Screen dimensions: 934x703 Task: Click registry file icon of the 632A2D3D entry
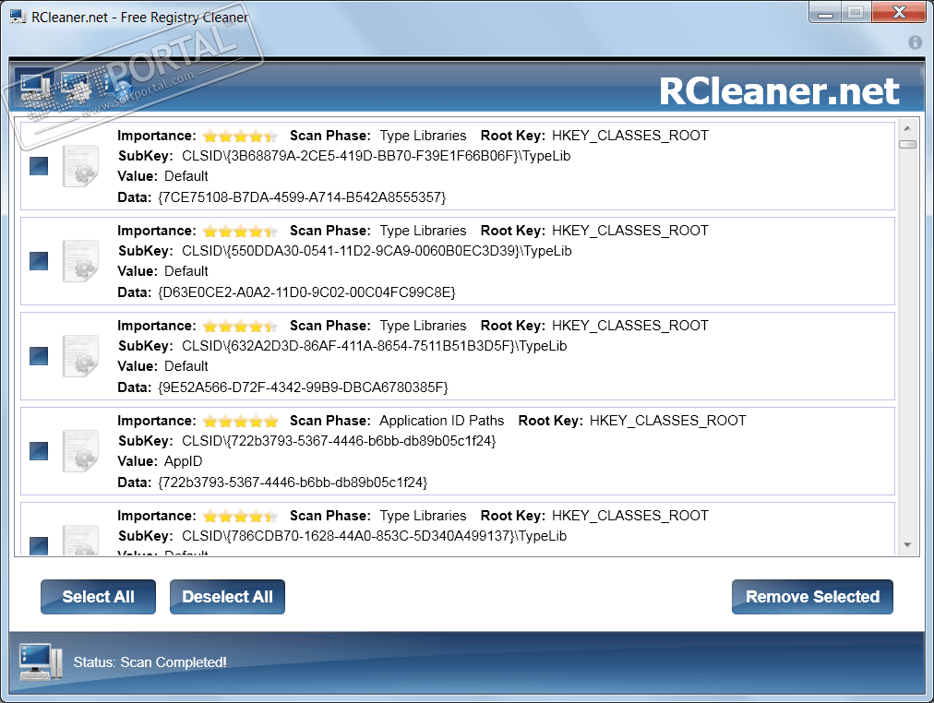pyautogui.click(x=81, y=356)
